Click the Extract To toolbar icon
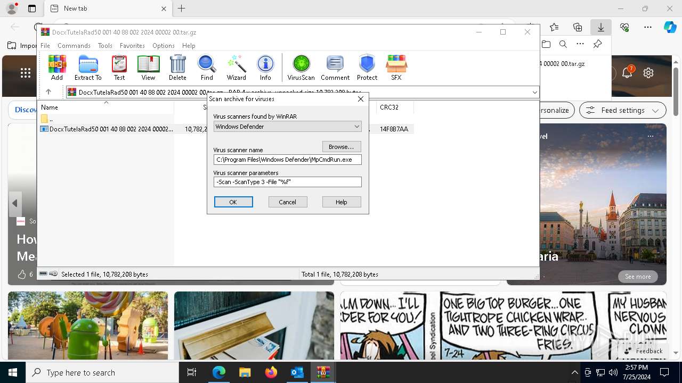 [88, 68]
